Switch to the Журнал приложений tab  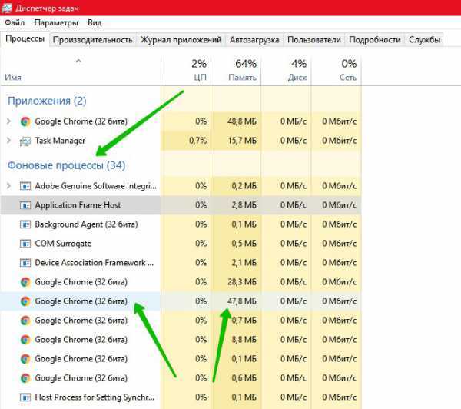pos(181,40)
